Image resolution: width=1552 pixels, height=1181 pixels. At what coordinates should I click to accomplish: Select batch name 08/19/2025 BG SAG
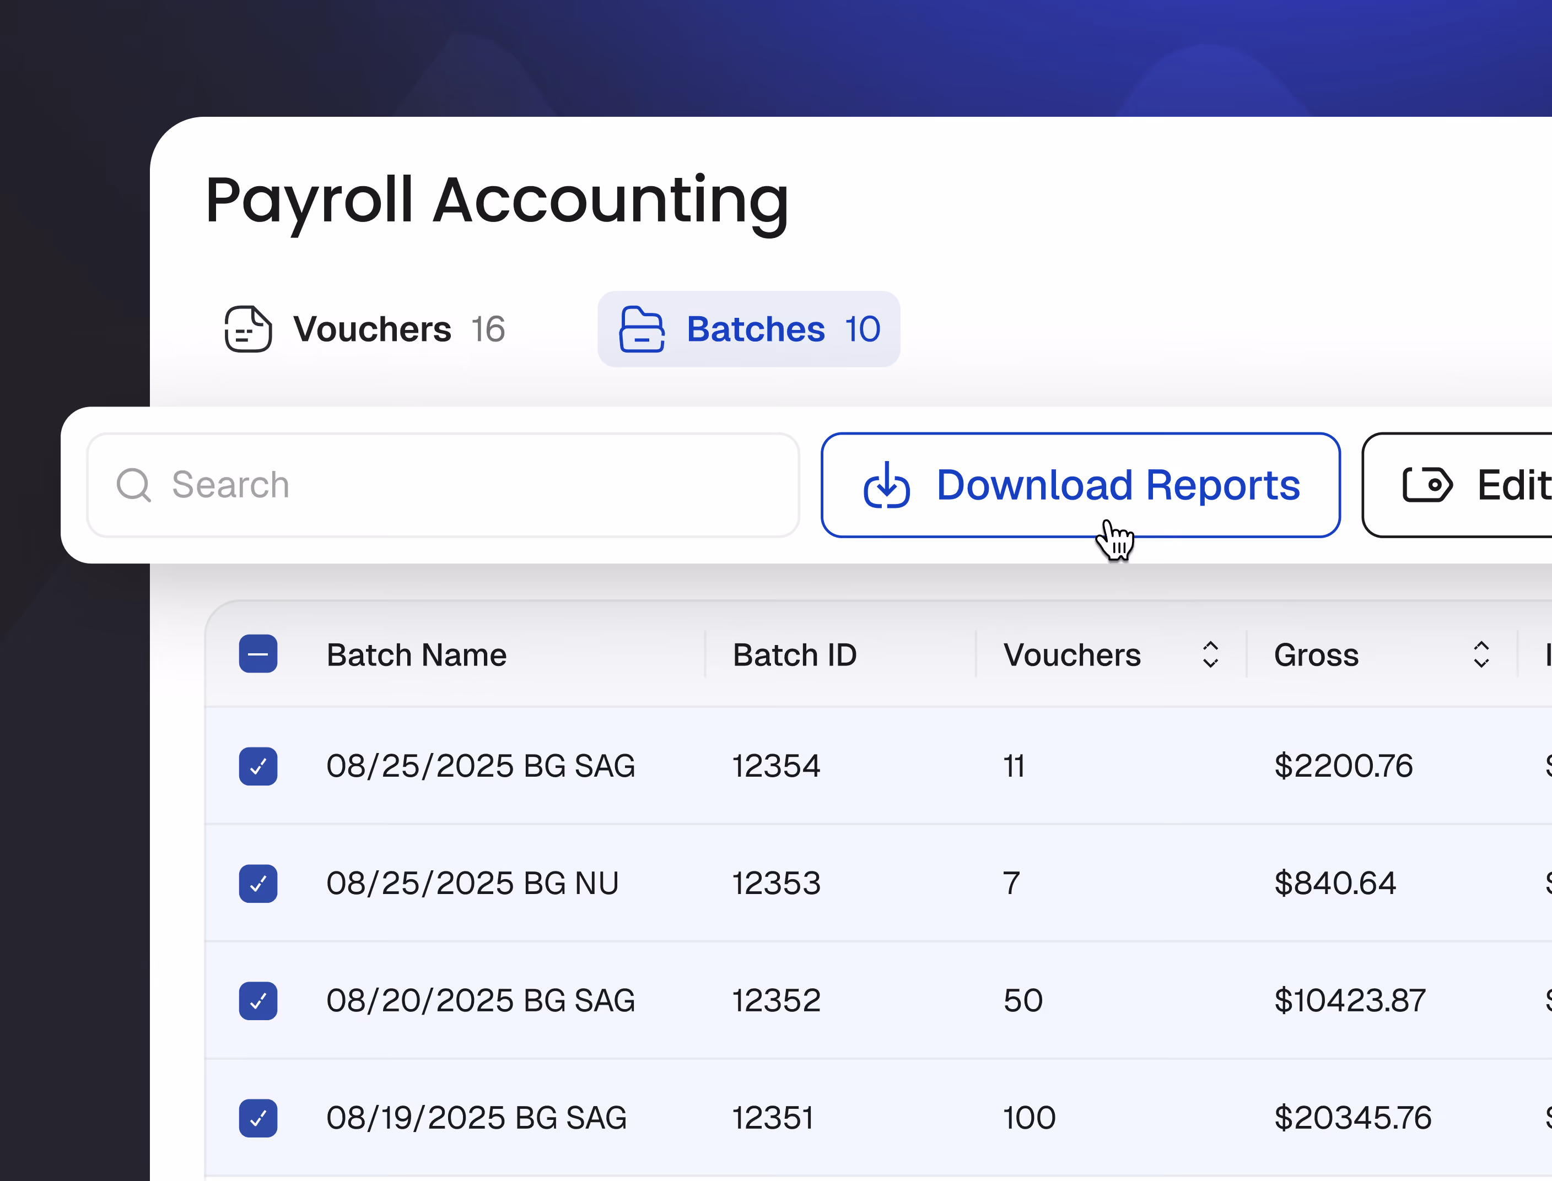point(477,1118)
